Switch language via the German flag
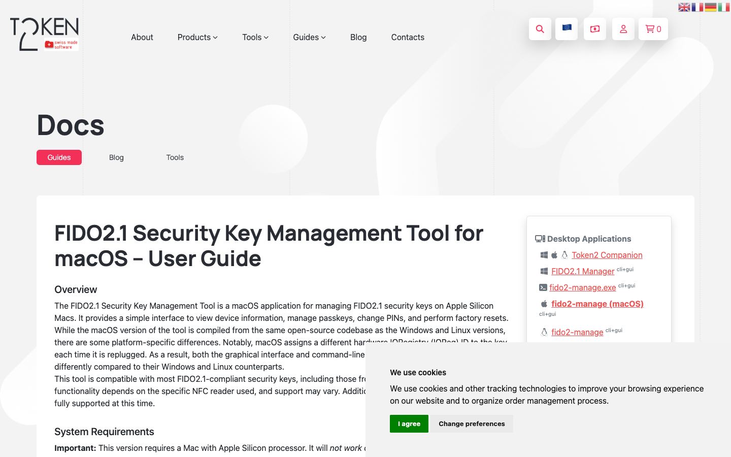This screenshot has height=457, width=731. click(x=711, y=7)
